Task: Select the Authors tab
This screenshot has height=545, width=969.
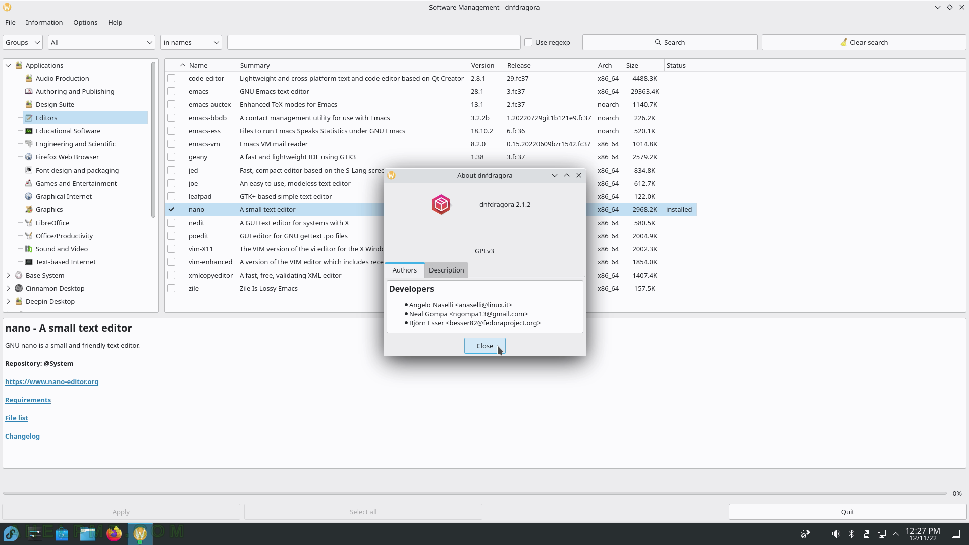Action: 405,270
